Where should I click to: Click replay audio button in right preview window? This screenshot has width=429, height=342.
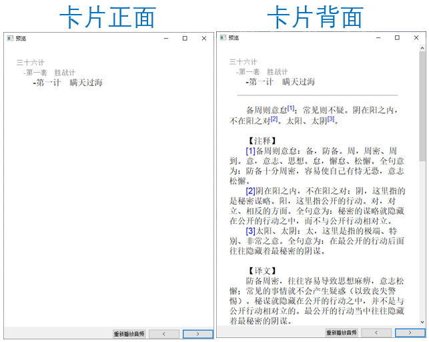coord(342,333)
